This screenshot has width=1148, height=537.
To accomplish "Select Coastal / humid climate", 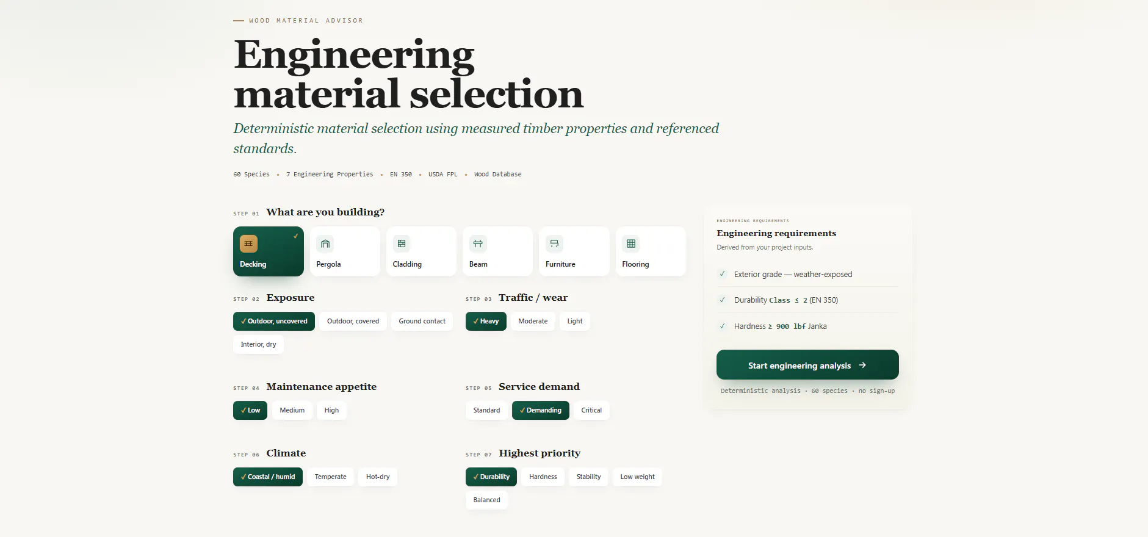I will click(268, 477).
